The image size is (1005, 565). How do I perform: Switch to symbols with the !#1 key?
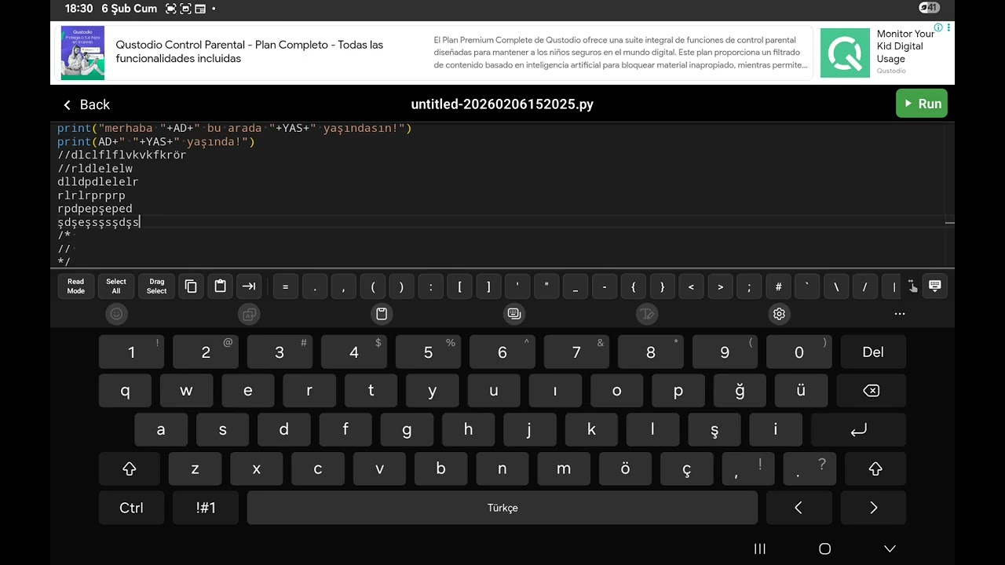tap(206, 508)
